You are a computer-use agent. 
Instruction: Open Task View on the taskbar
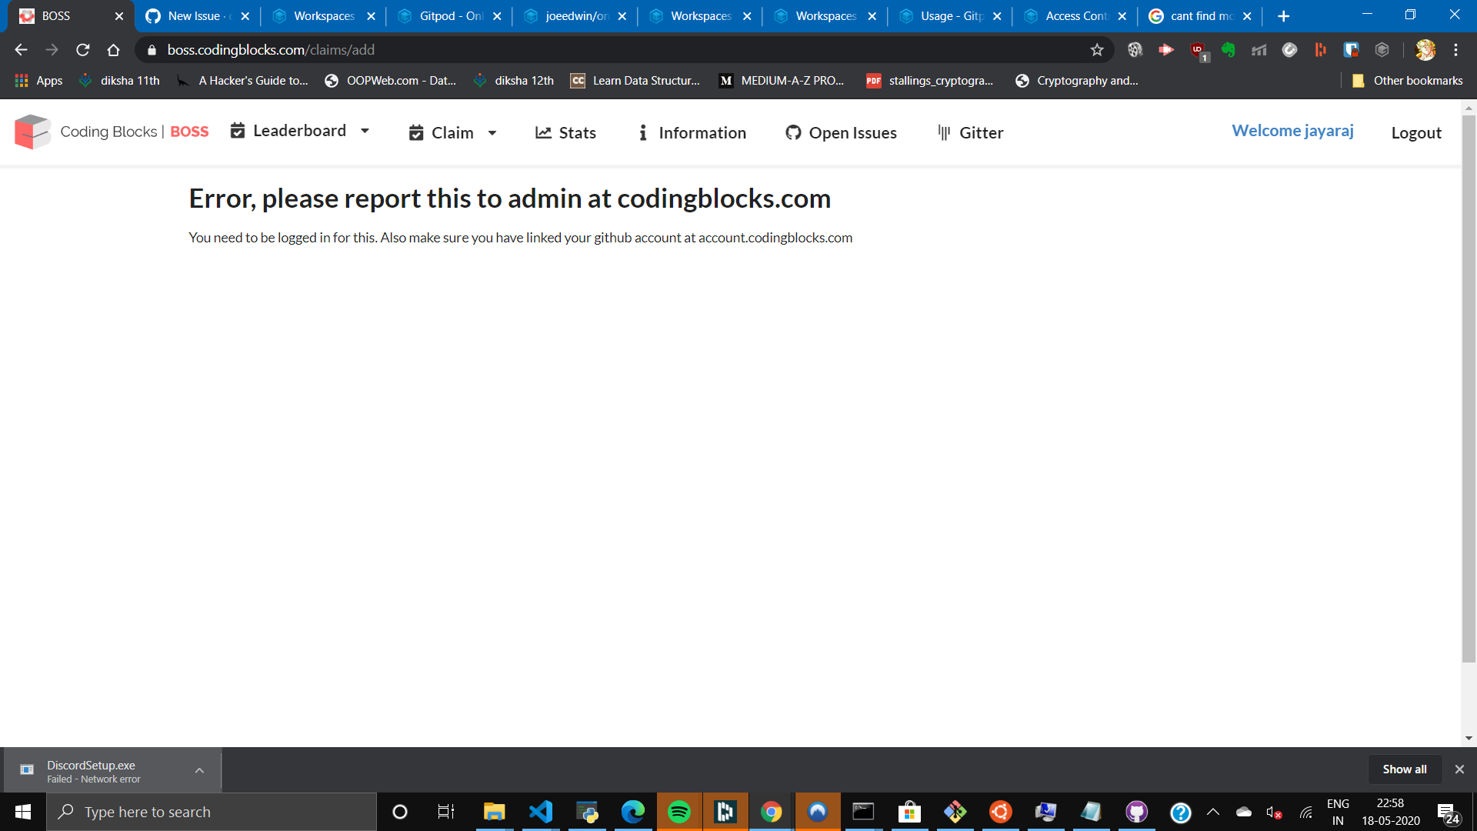click(x=445, y=812)
